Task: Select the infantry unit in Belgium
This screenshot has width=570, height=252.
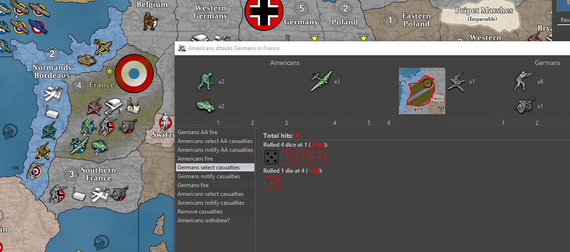Action: point(149,21)
